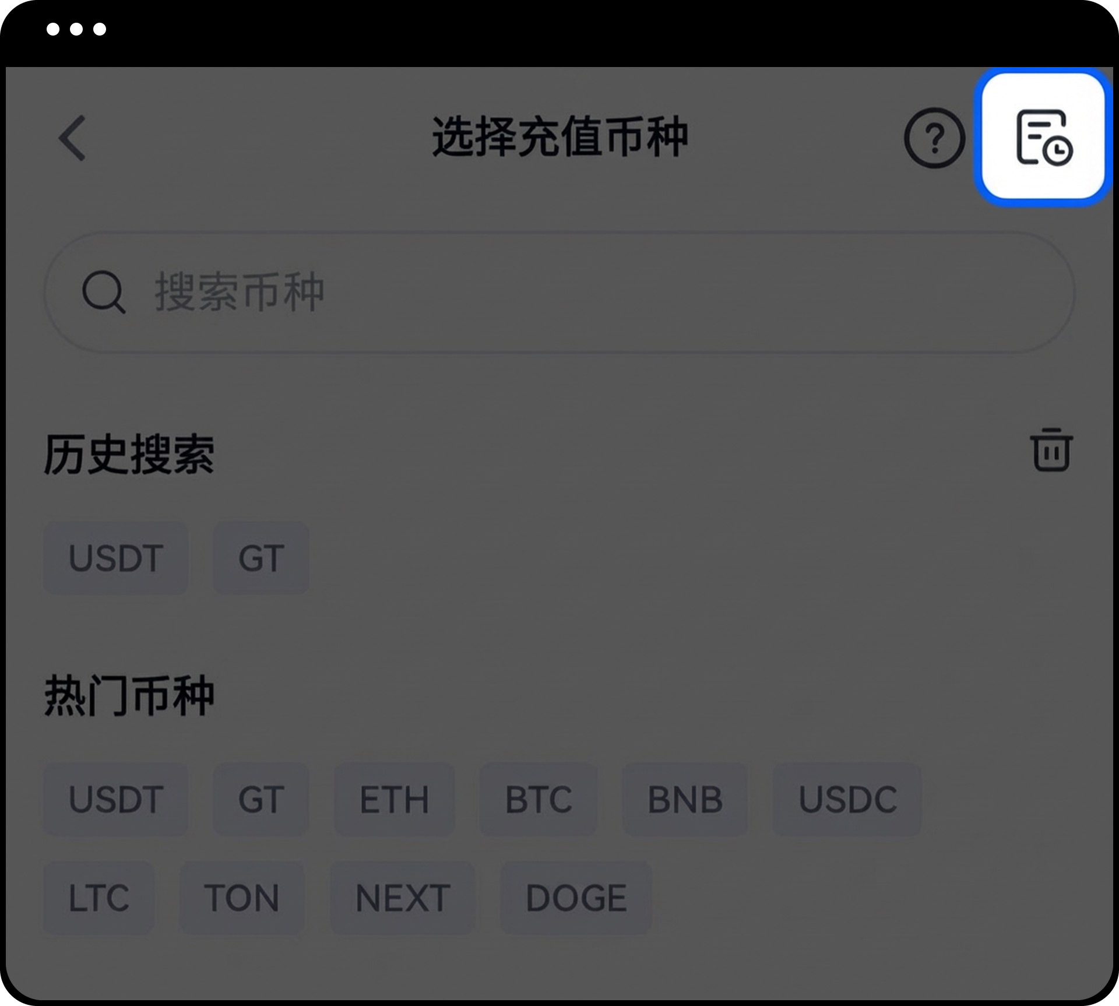Viewport: 1119px width, 1006px height.
Task: Click the 选择充值币种 page title
Action: [x=560, y=138]
